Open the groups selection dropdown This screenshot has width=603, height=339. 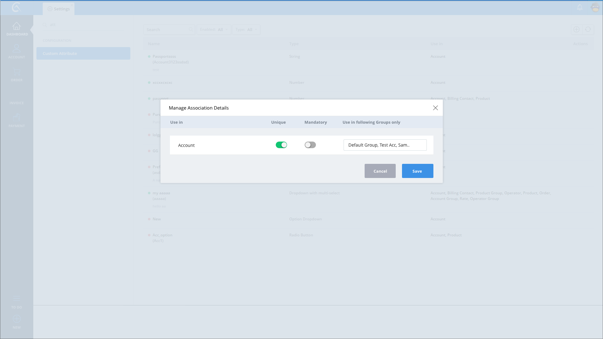pyautogui.click(x=385, y=145)
